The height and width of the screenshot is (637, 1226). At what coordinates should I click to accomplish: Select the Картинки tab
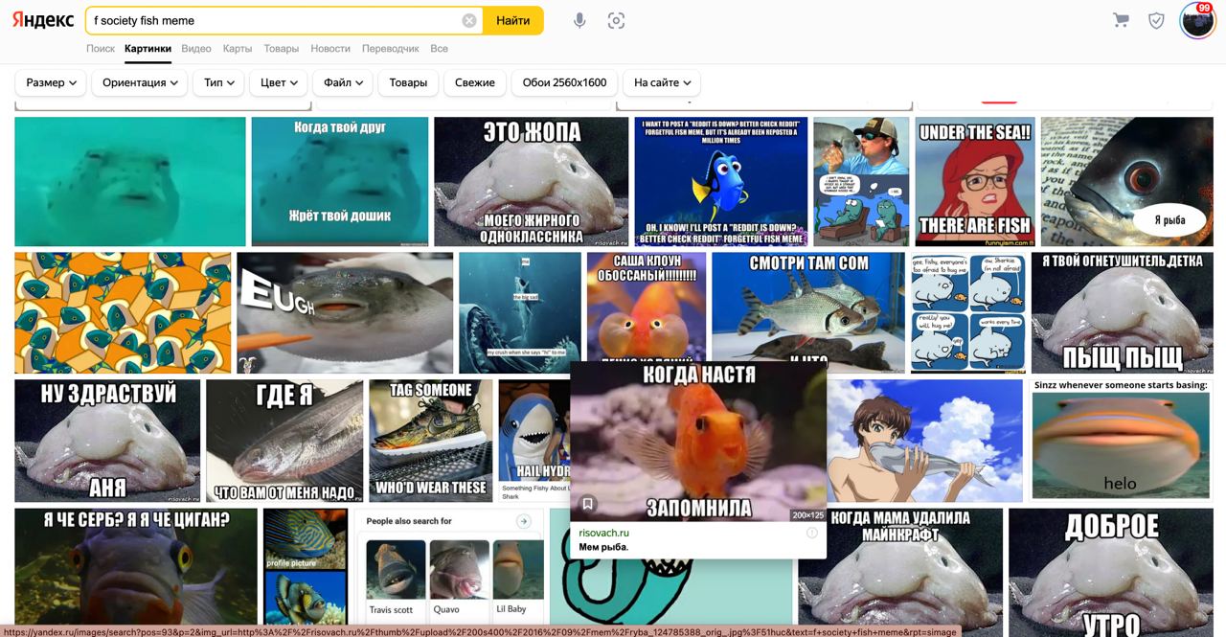148,48
